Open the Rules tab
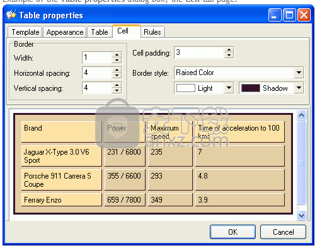This screenshot has width=327, height=248. (152, 32)
